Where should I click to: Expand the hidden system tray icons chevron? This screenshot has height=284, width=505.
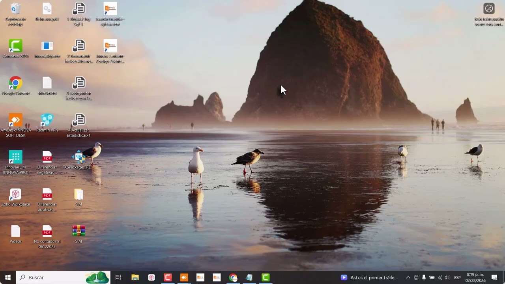click(x=408, y=277)
